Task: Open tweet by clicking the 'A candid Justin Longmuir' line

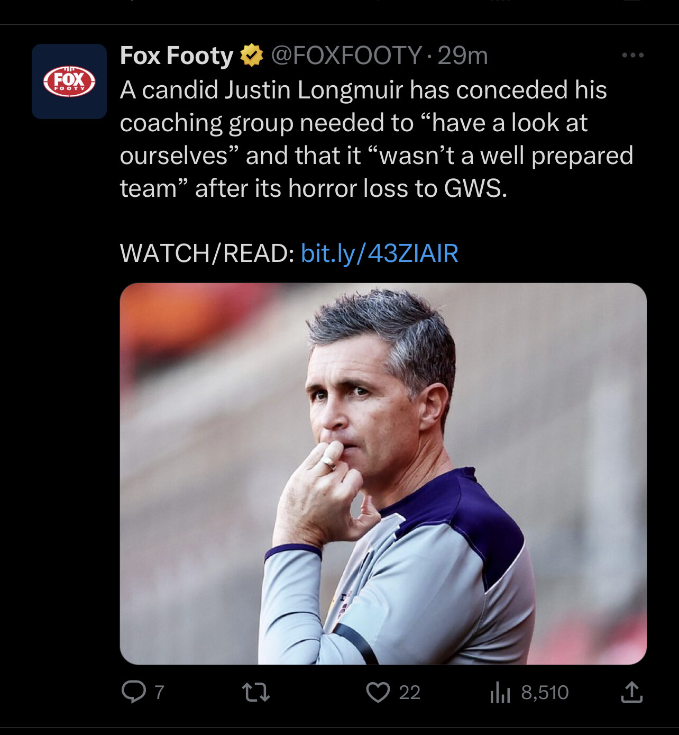Action: point(363,90)
